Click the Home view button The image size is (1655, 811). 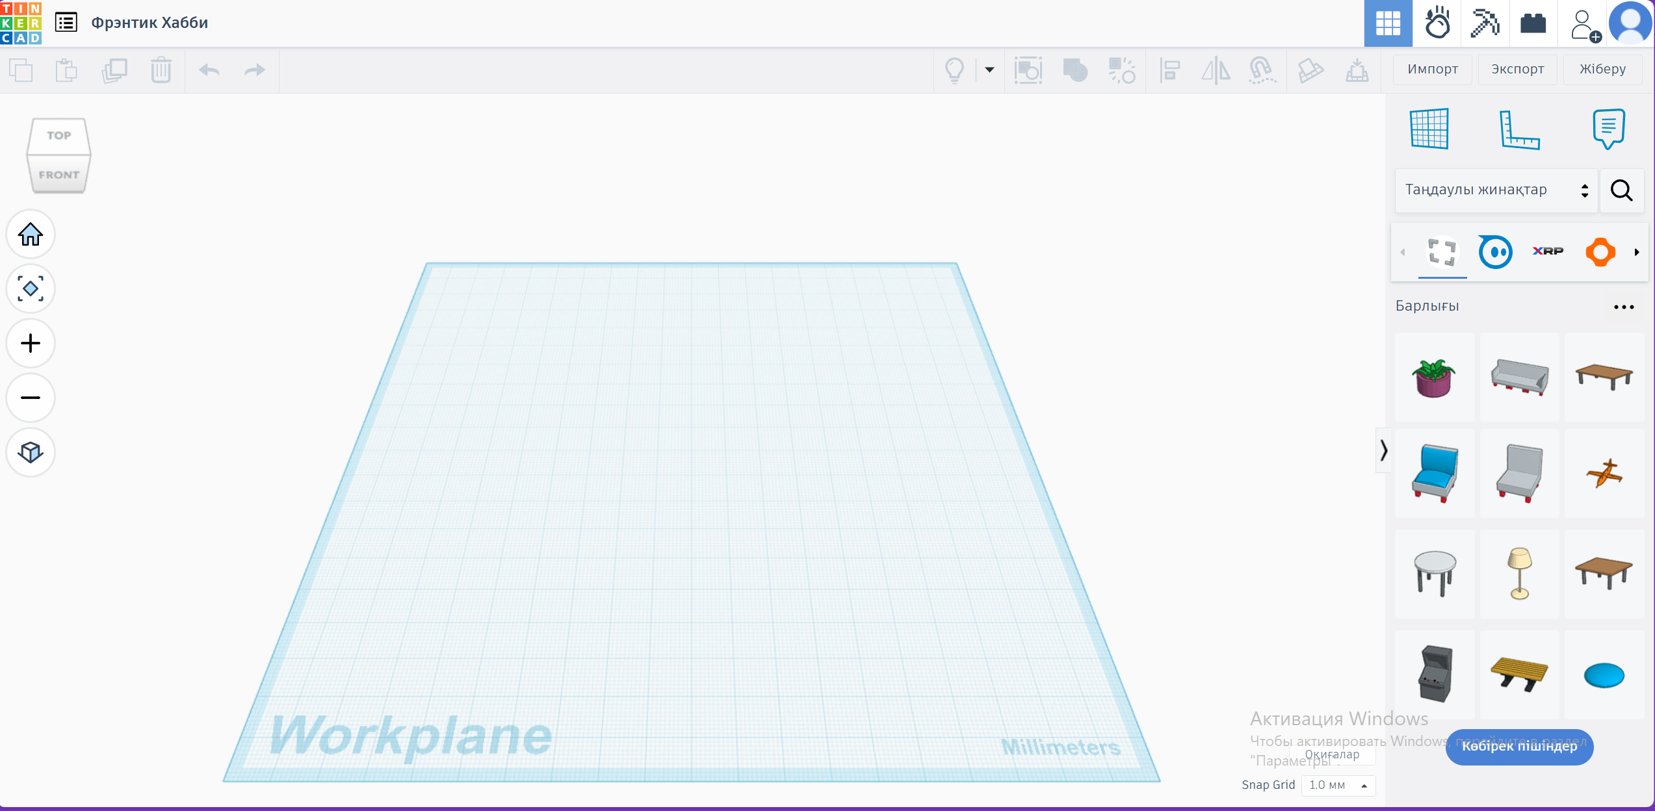[x=30, y=235]
